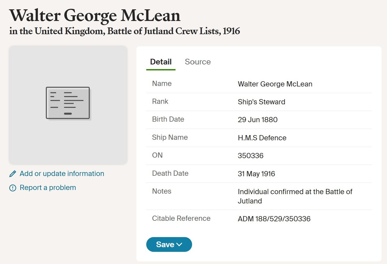Open the Add or update information link
The height and width of the screenshot is (264, 387).
click(62, 174)
